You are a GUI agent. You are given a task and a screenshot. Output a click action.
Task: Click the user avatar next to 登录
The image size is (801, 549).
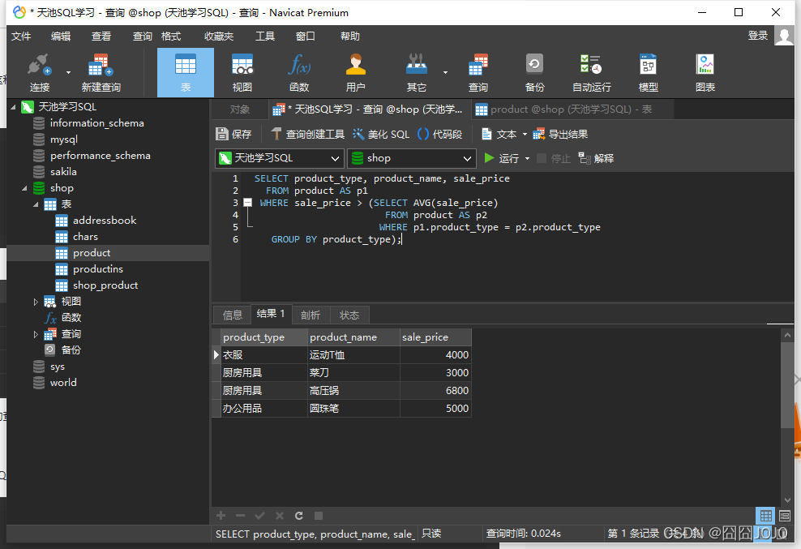click(784, 35)
